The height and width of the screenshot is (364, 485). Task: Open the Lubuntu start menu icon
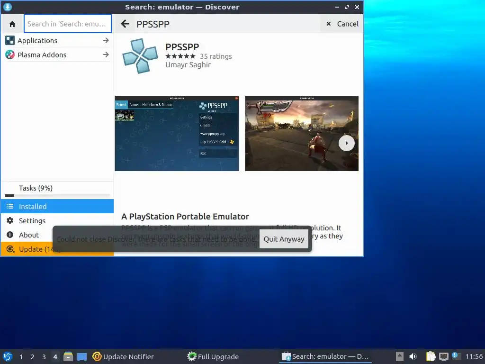[8, 356]
